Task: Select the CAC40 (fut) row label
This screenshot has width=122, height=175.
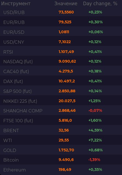Action: click(16, 71)
